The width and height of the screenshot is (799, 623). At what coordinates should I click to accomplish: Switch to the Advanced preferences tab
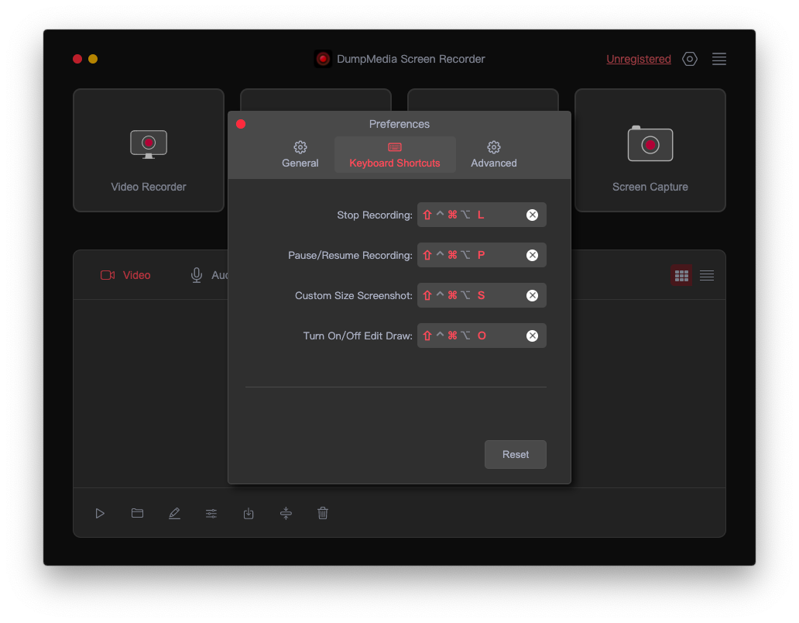[x=494, y=154]
